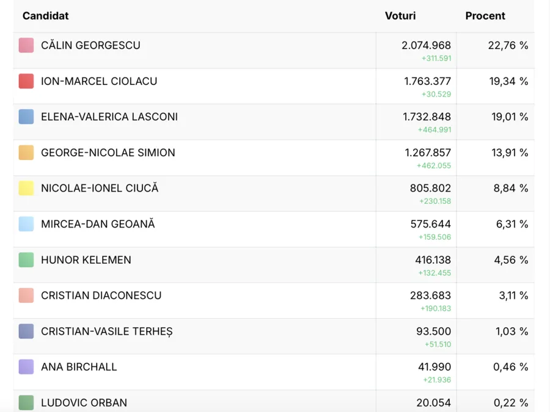Click the Procent column header
This screenshot has height=412, width=550.
485,16
